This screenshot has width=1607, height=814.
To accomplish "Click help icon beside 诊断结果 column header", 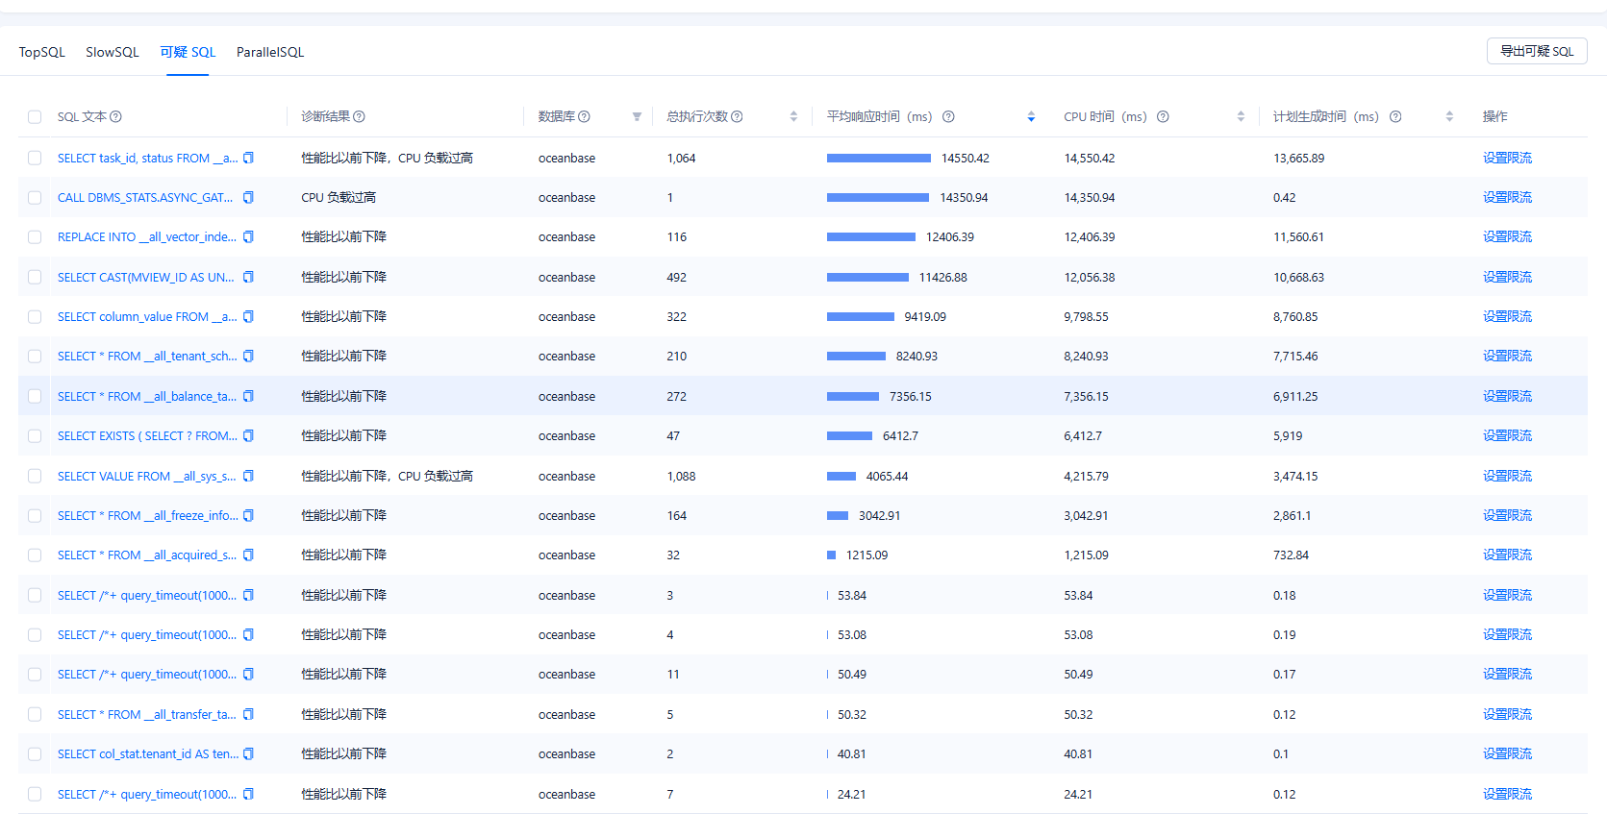I will click(x=359, y=117).
